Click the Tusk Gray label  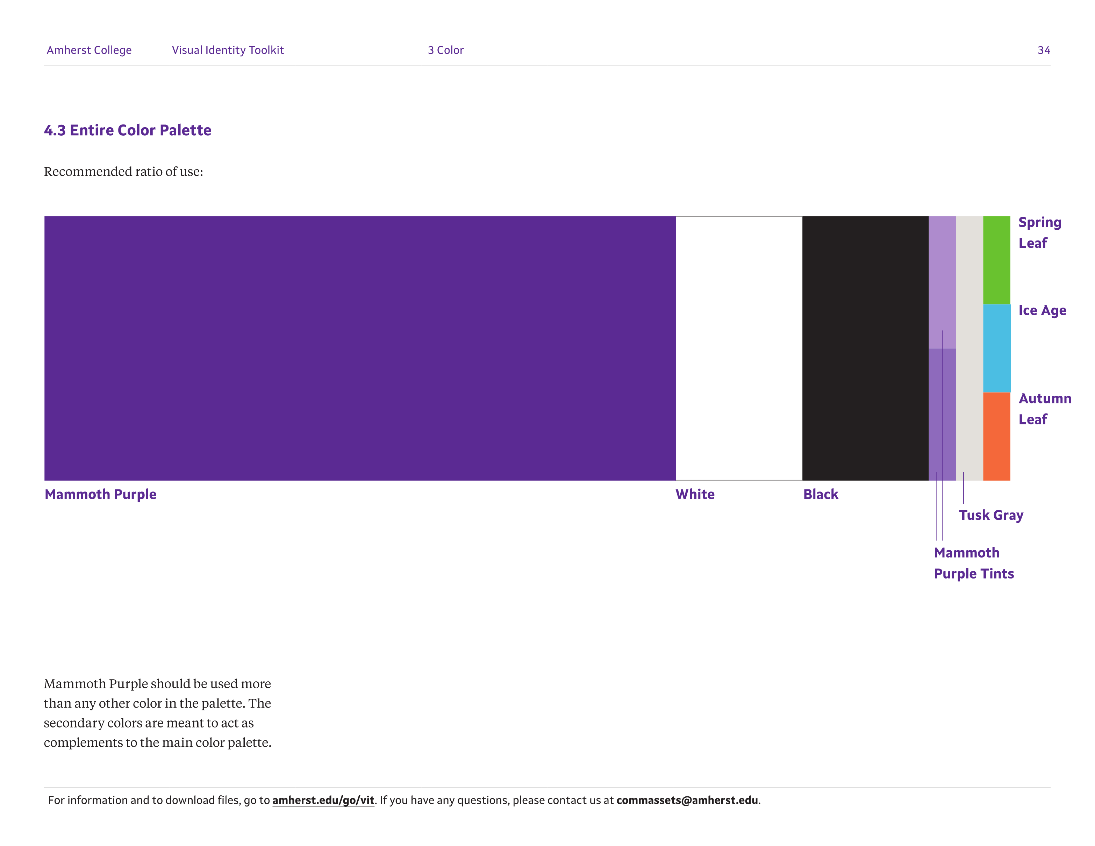coord(991,515)
